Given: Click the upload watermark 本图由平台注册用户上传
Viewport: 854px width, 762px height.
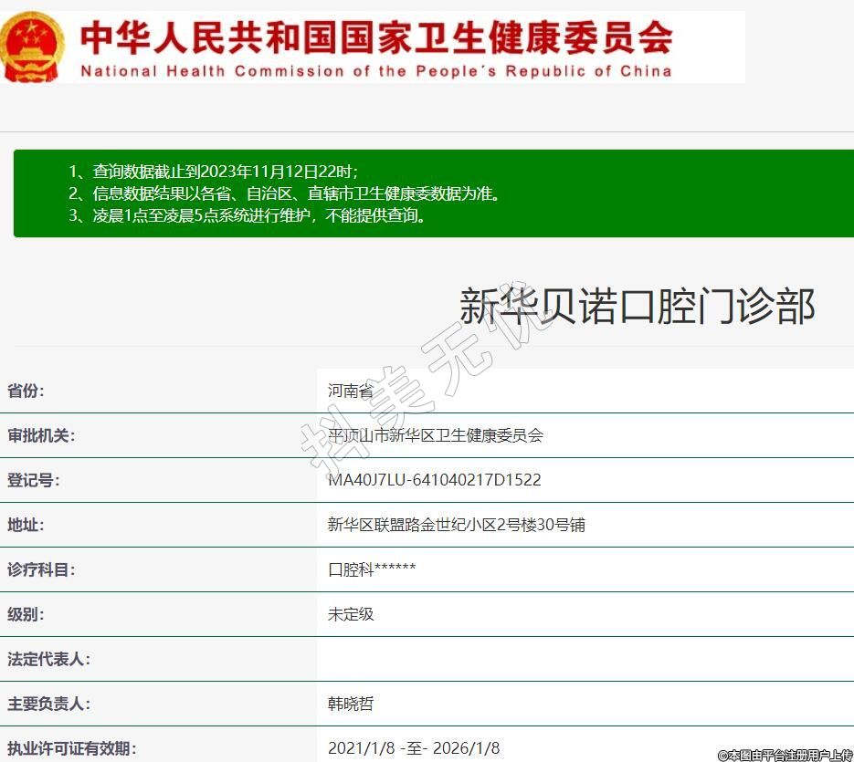Looking at the screenshot, I should click(785, 755).
